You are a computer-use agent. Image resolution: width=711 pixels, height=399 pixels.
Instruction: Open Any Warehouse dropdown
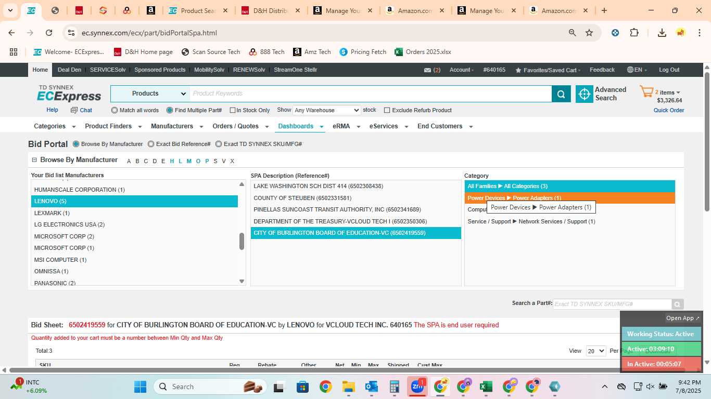326,110
